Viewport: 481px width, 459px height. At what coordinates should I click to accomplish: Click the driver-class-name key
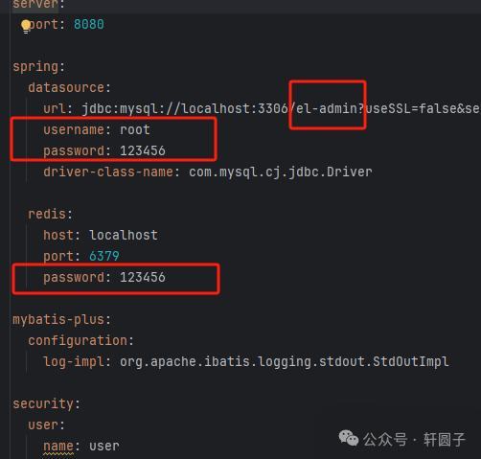click(x=108, y=172)
